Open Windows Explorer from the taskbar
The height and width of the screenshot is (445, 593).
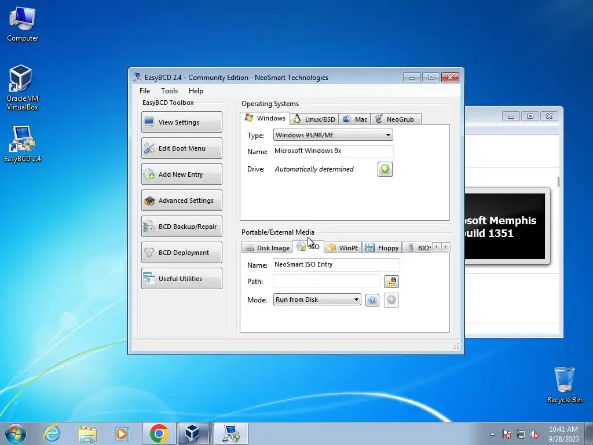(87, 433)
